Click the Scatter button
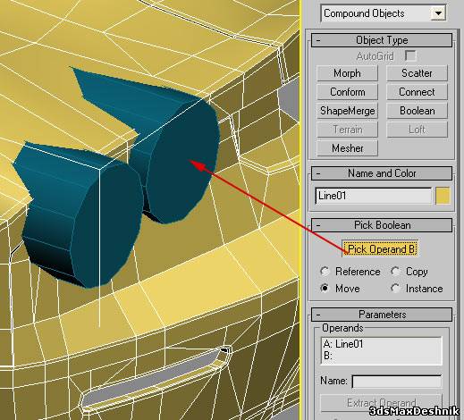464x420 pixels. [x=417, y=73]
